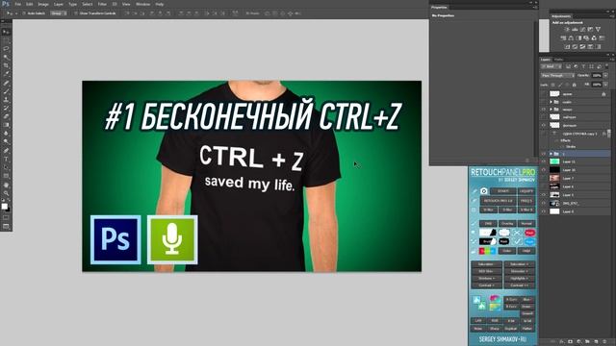Click Layer 11 green thumbnail
Viewport: 616px width, 346px height.
(x=554, y=161)
